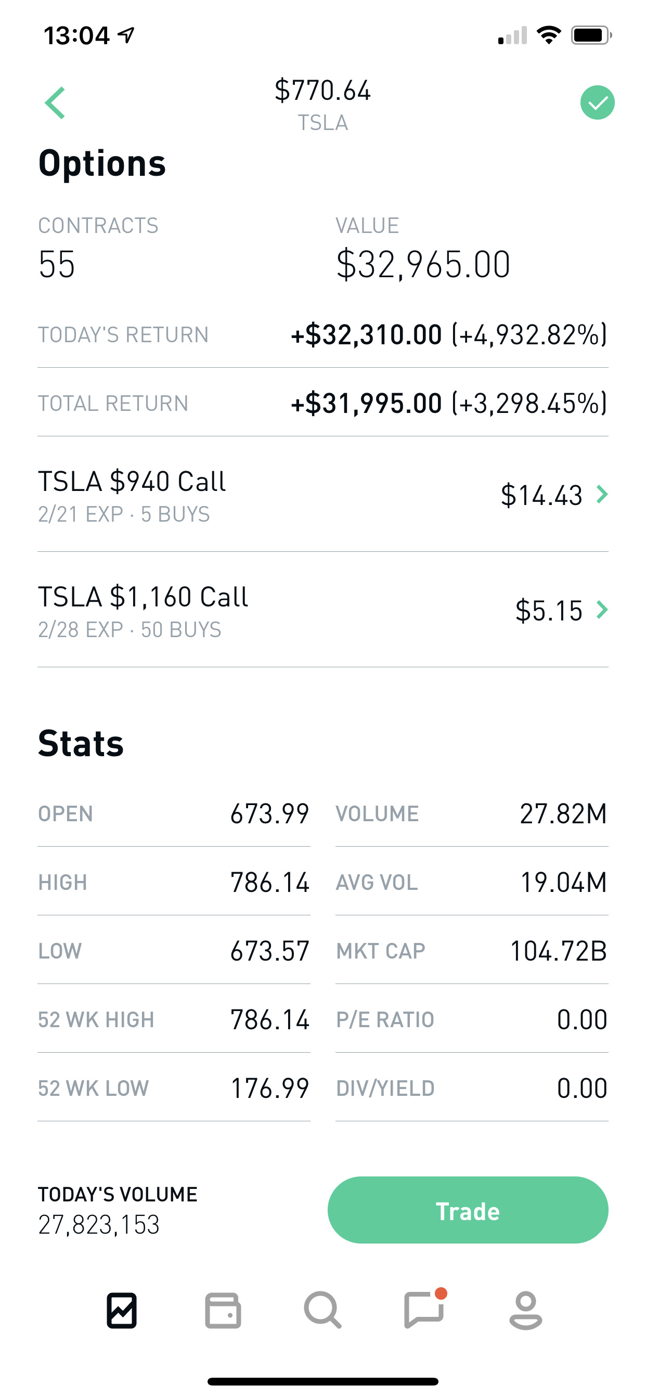Open the wallet card tab

[223, 1311]
